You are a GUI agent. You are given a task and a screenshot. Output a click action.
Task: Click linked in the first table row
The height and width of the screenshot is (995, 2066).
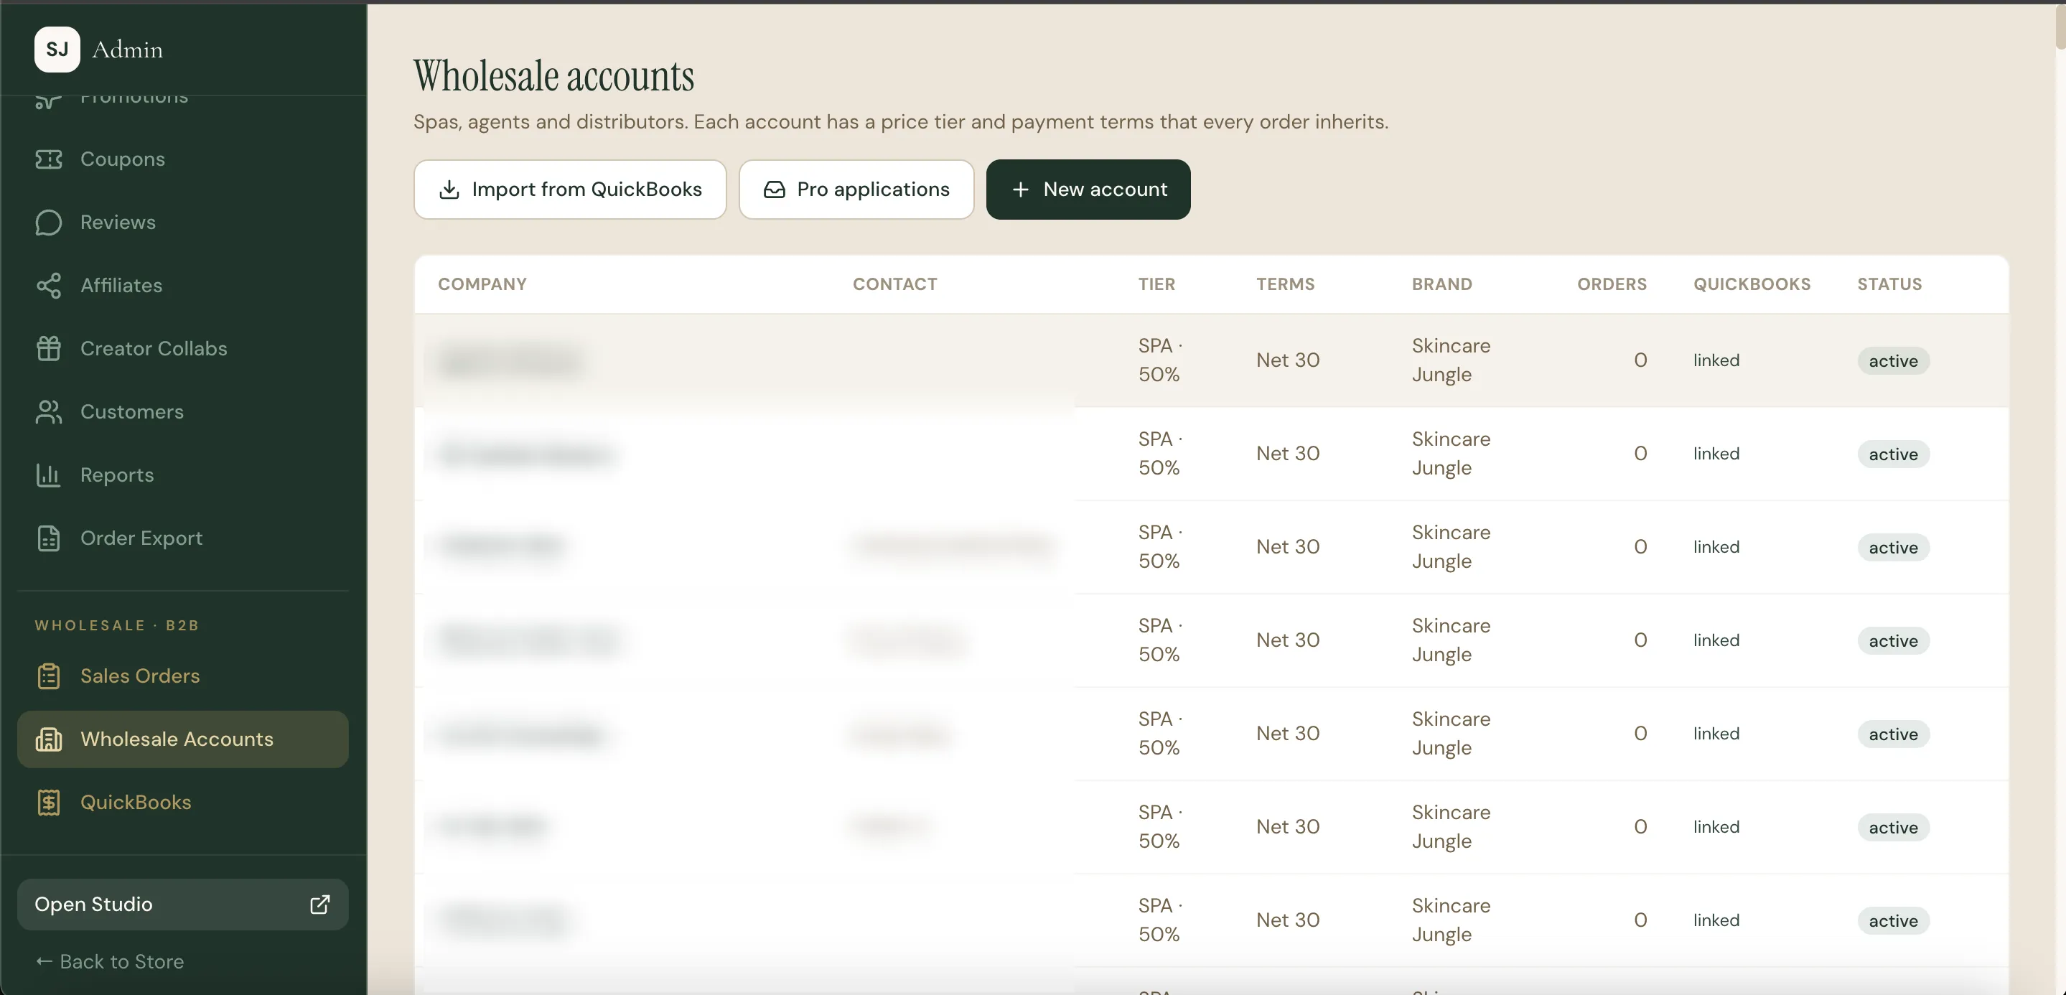1716,361
